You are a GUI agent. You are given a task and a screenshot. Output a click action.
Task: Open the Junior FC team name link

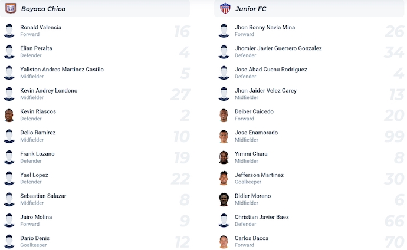point(251,9)
